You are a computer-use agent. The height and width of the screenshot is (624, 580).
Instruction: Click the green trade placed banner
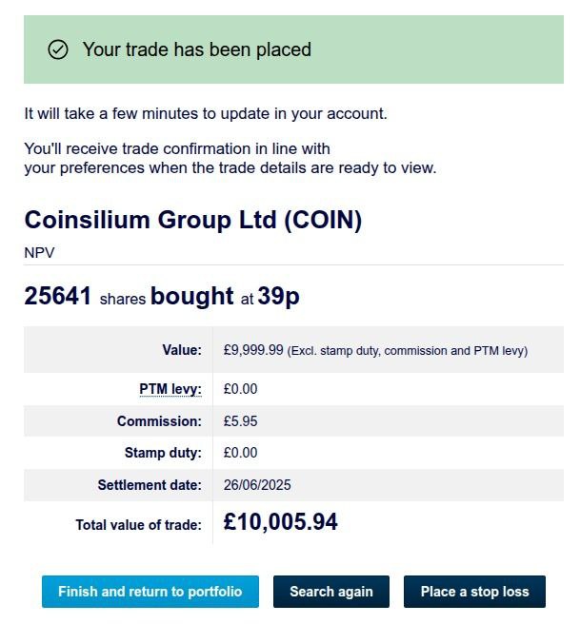(x=293, y=49)
